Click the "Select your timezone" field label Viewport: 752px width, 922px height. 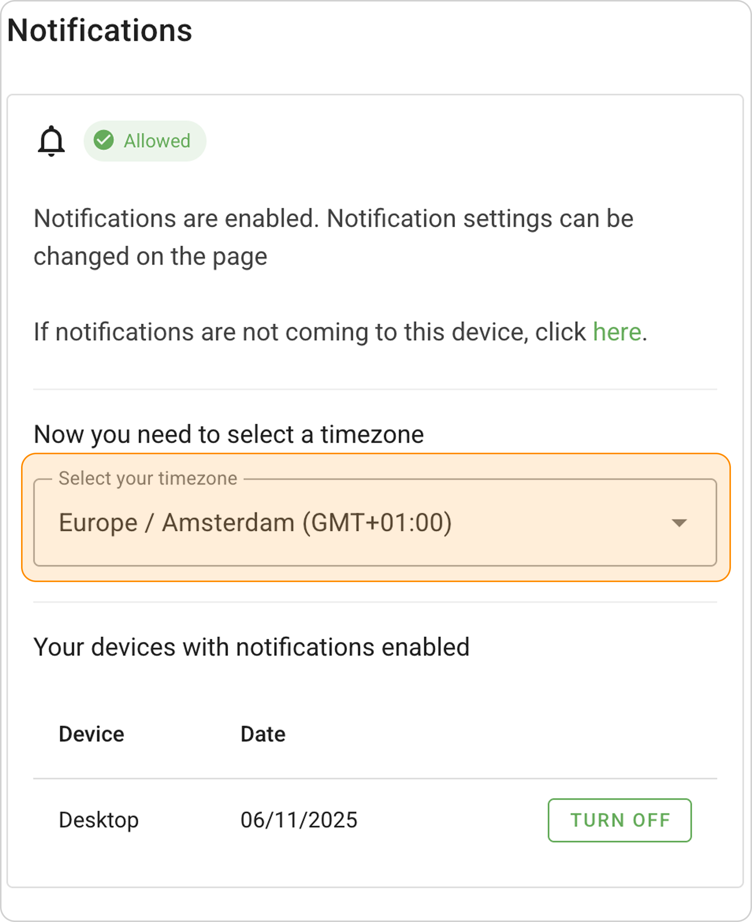tap(148, 478)
